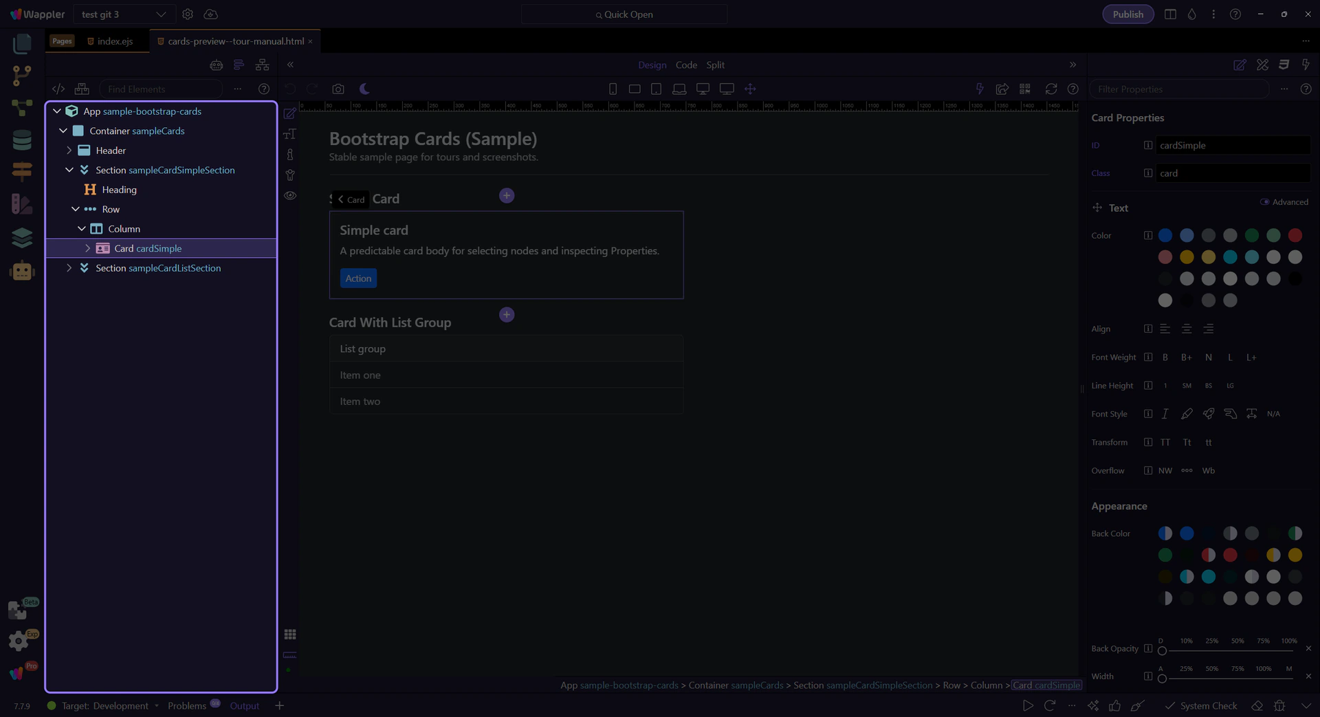The width and height of the screenshot is (1320, 717).
Task: Toggle the eye visibility icon beside canvas
Action: (290, 196)
